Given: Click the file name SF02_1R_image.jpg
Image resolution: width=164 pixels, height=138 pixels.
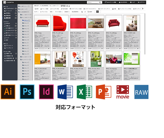Looking at the screenshot, I should click(111, 69).
